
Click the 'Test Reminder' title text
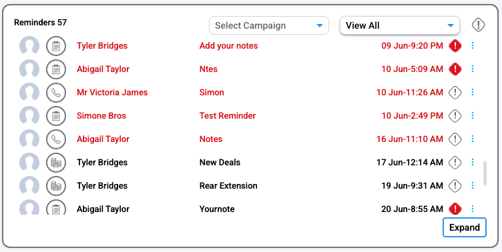pos(228,116)
